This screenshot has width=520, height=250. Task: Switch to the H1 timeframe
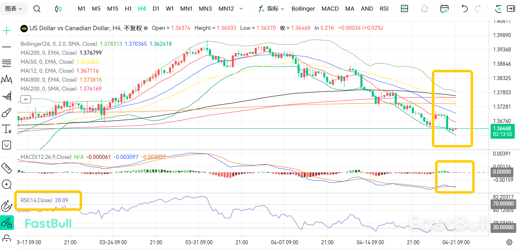click(128, 8)
